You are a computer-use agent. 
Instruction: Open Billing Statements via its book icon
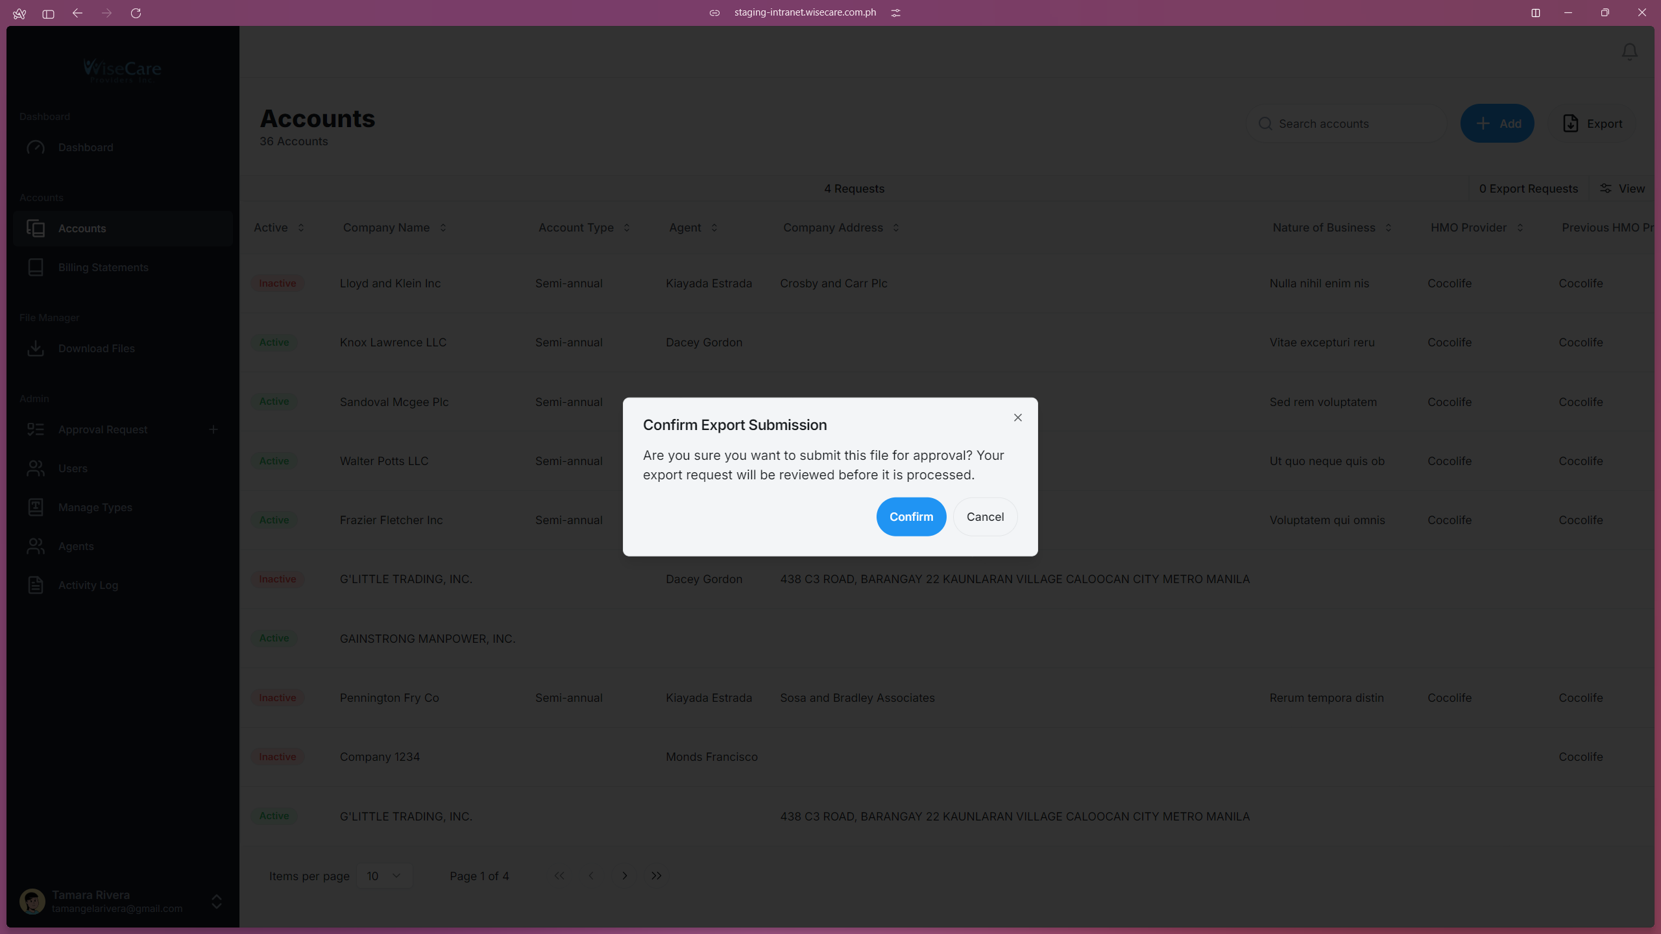[36, 267]
